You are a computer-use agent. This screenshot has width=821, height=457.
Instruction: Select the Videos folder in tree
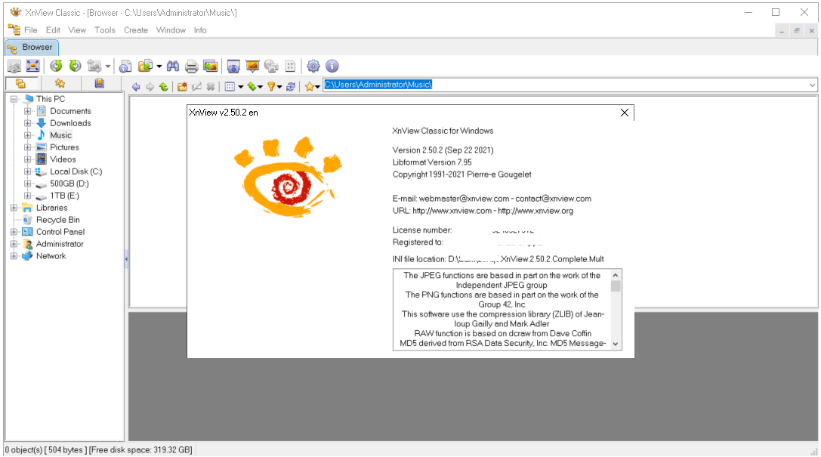(63, 159)
